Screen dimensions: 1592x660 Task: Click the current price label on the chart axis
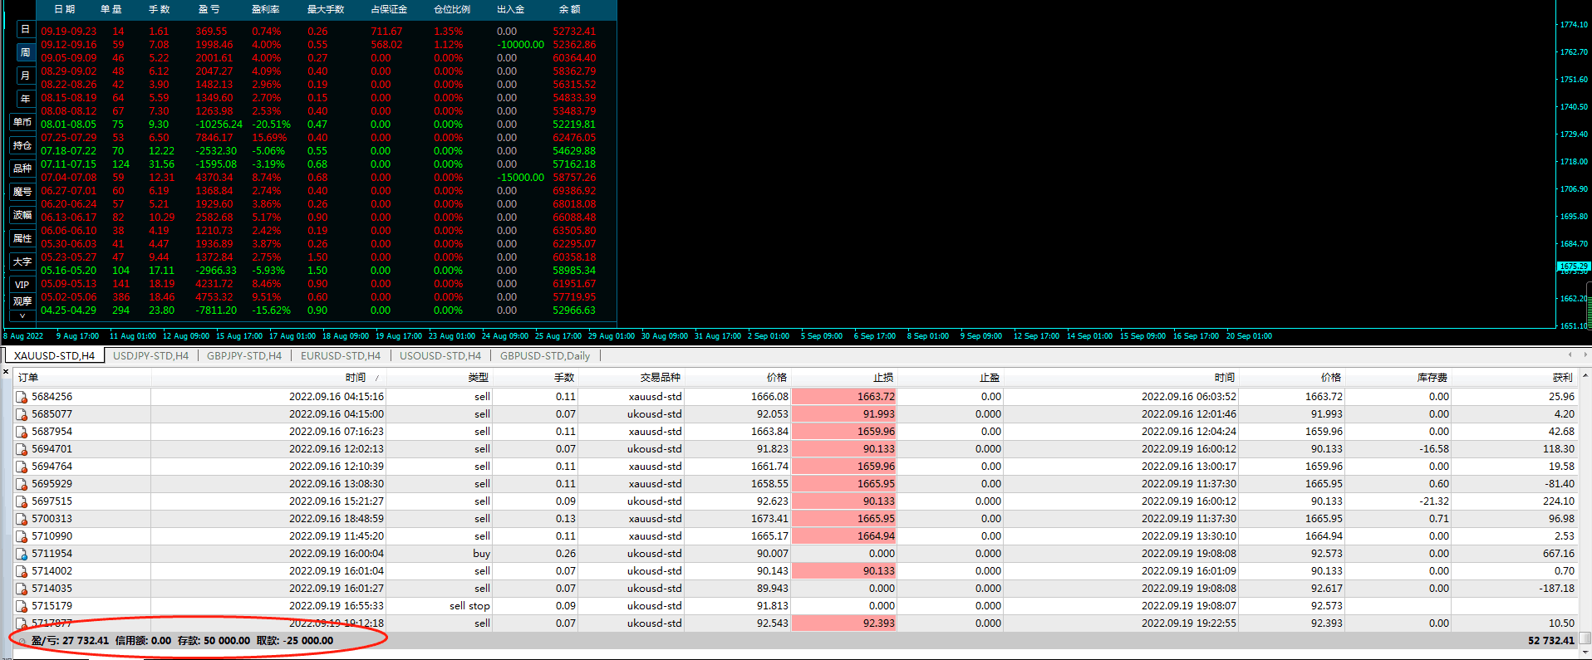pyautogui.click(x=1574, y=267)
